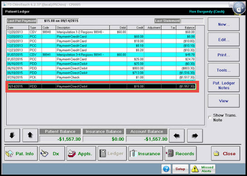Open the Records section
This screenshot has width=247, height=176.
180,153
